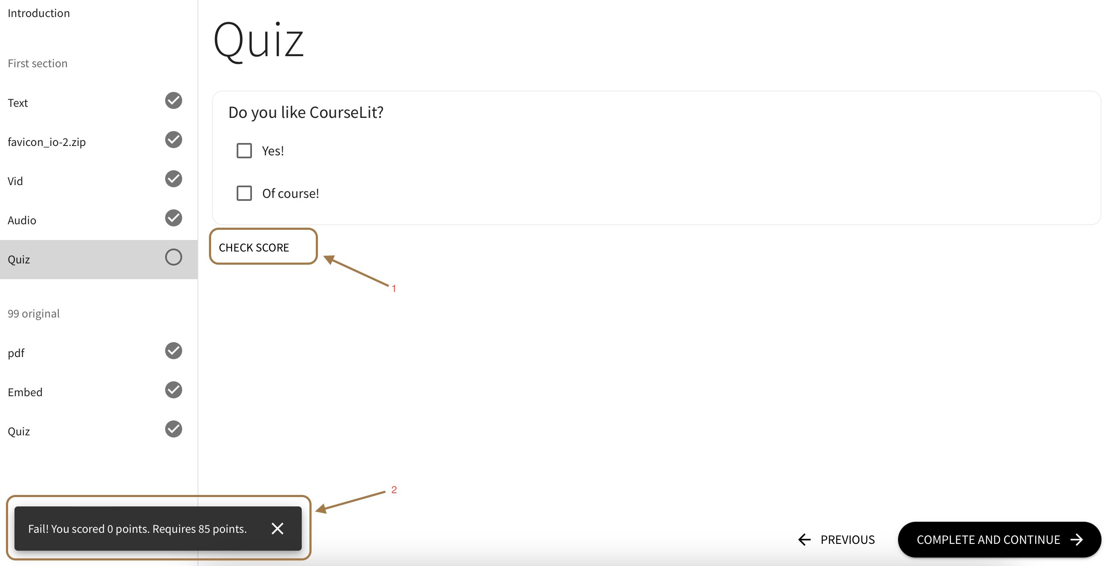The image size is (1110, 566).
Task: Tick the "Of course!" checkbox
Action: click(244, 193)
